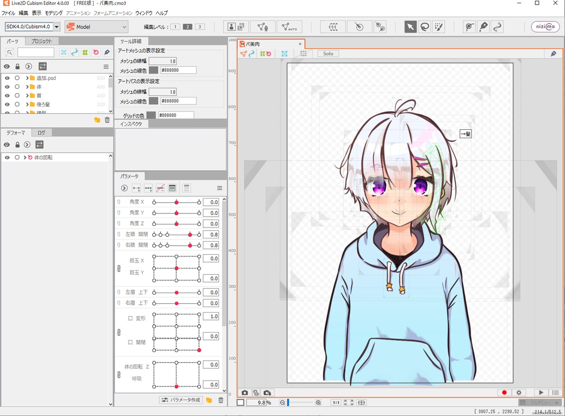Open the Model workspace dropdown

pyautogui.click(x=96, y=27)
